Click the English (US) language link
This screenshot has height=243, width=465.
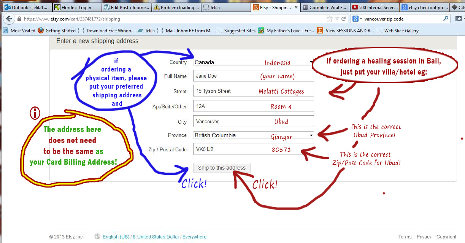[116, 237]
